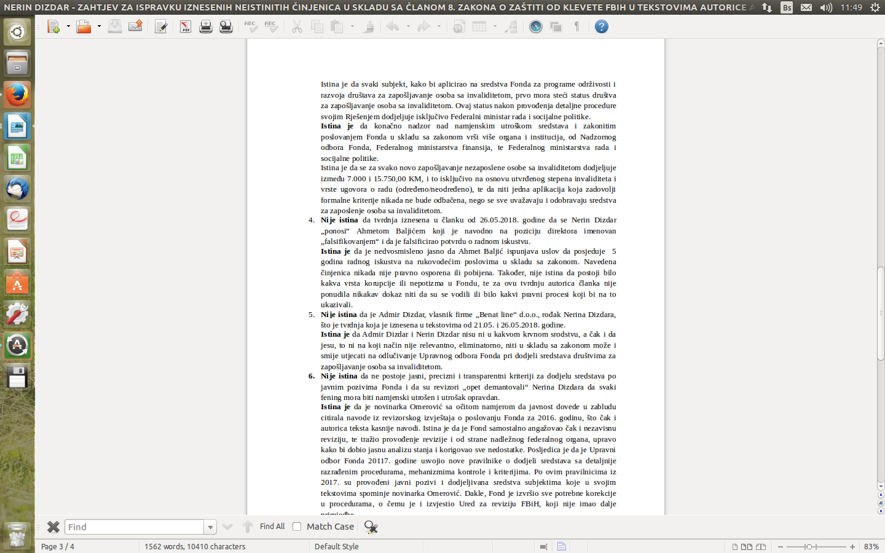Click the Copy icon
885x553 pixels.
(317, 26)
